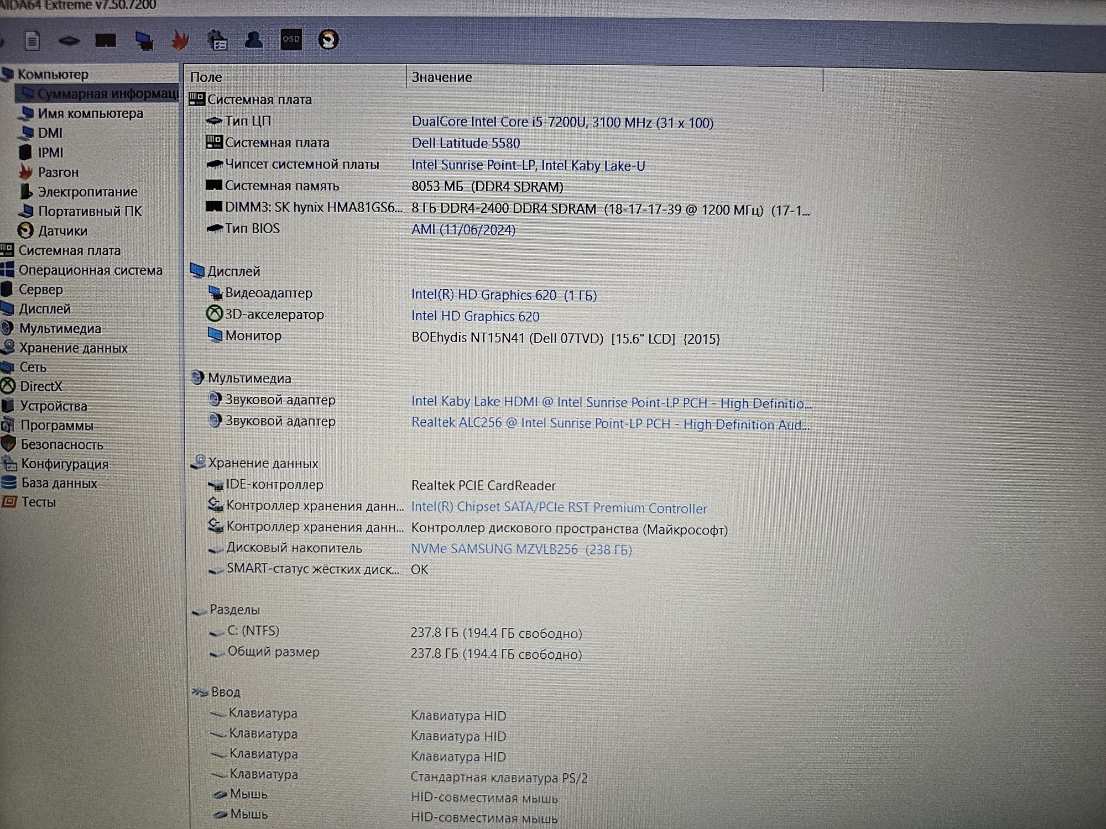The image size is (1106, 829).
Task: Open DualCore Intel Core i5-7200U link
Action: (x=562, y=122)
